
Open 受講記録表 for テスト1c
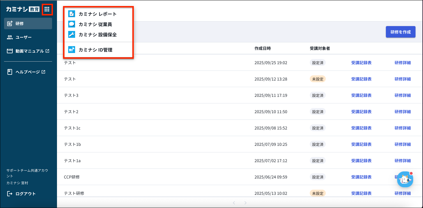(x=361, y=128)
